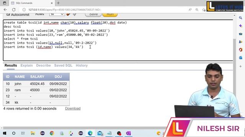
Task: Close the SQL Commands tab
Action: tap(52, 3)
